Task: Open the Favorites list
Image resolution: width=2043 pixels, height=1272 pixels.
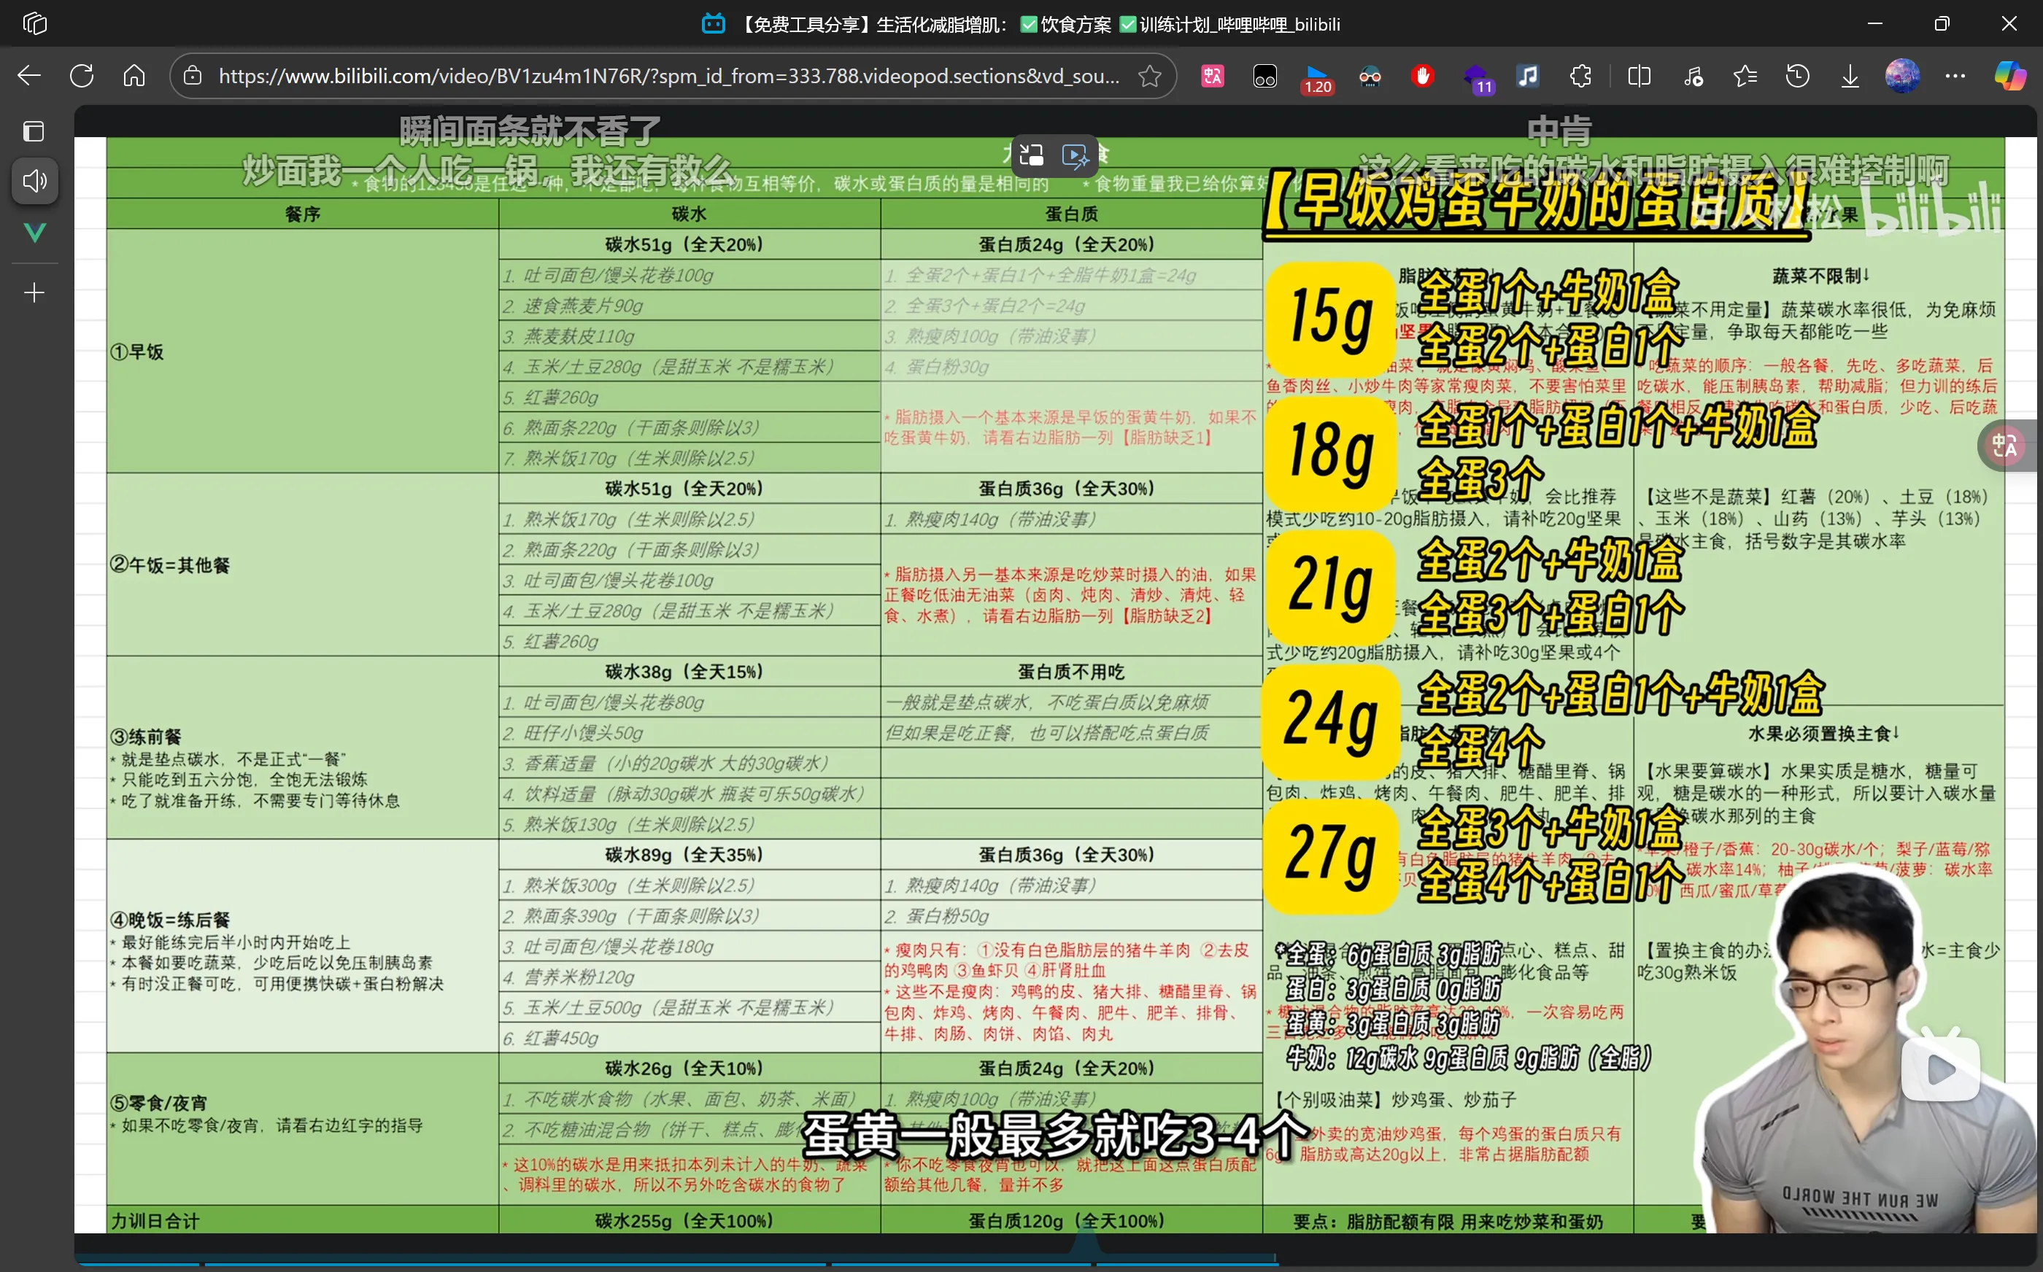Action: [x=1745, y=77]
